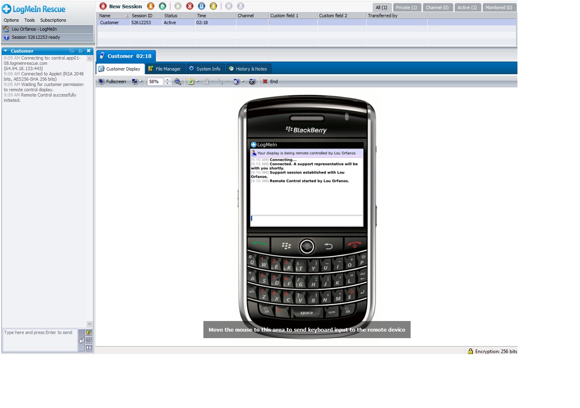The width and height of the screenshot is (580, 408).
Task: Toggle the laser pointer tool
Action: pyautogui.click(x=221, y=82)
